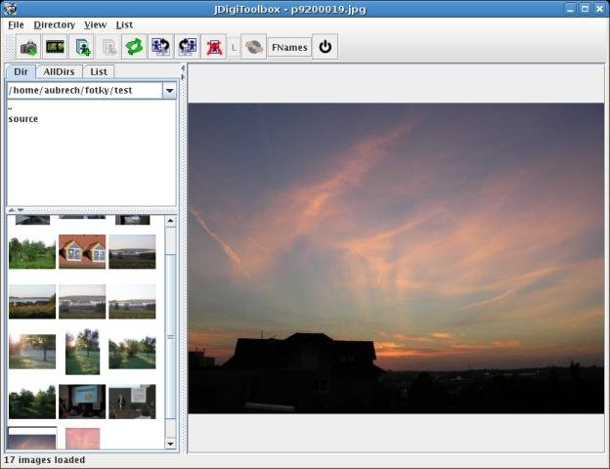Image resolution: width=610 pixels, height=469 pixels.
Task: Select the red roof house thumbnail
Action: point(82,251)
